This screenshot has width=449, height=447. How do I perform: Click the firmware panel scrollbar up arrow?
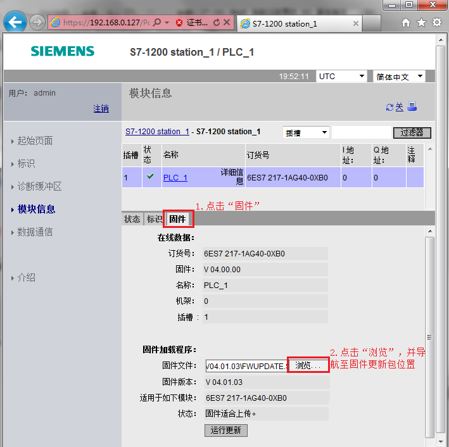[x=430, y=231]
